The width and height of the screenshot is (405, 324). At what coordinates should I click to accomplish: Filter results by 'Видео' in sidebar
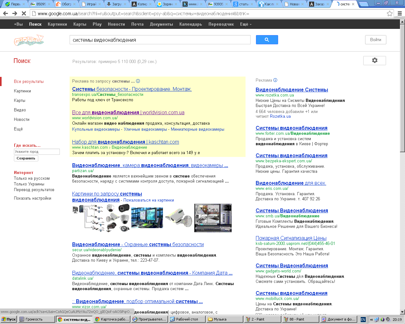click(20, 110)
